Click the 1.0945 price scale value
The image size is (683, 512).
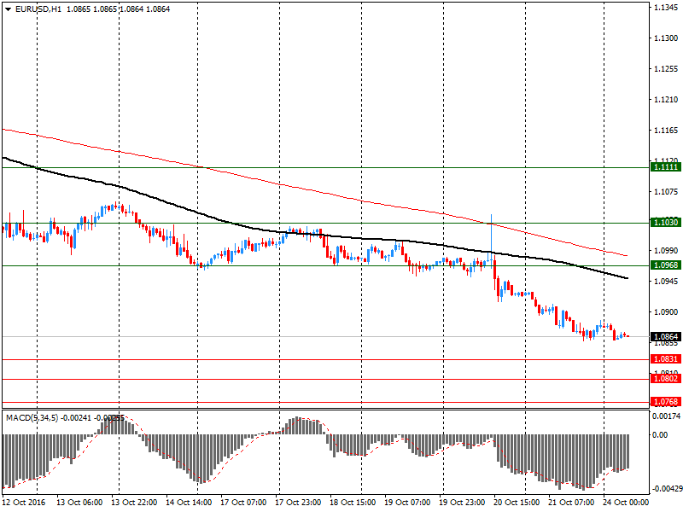[x=666, y=282]
